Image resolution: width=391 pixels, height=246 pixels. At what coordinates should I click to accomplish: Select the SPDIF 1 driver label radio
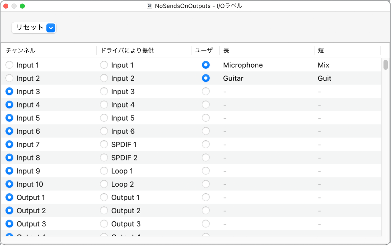[104, 144]
